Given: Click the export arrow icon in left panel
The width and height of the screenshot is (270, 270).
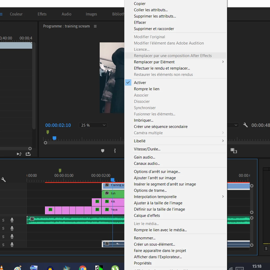Looking at the screenshot, I should (x=28, y=154).
